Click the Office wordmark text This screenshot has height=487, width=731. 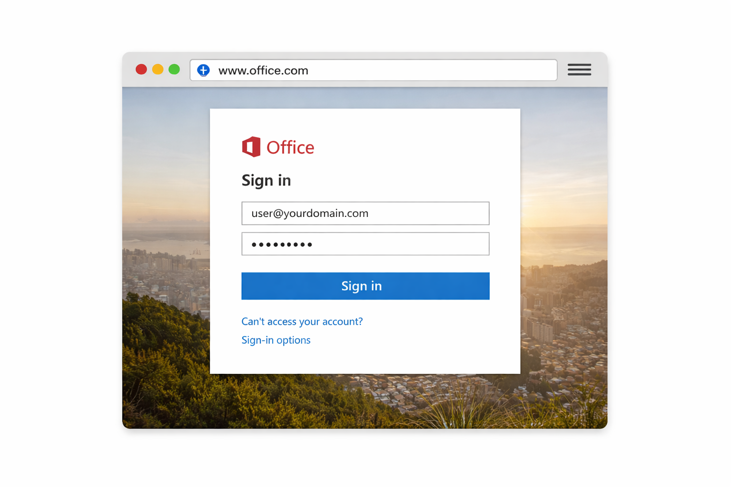tap(290, 147)
